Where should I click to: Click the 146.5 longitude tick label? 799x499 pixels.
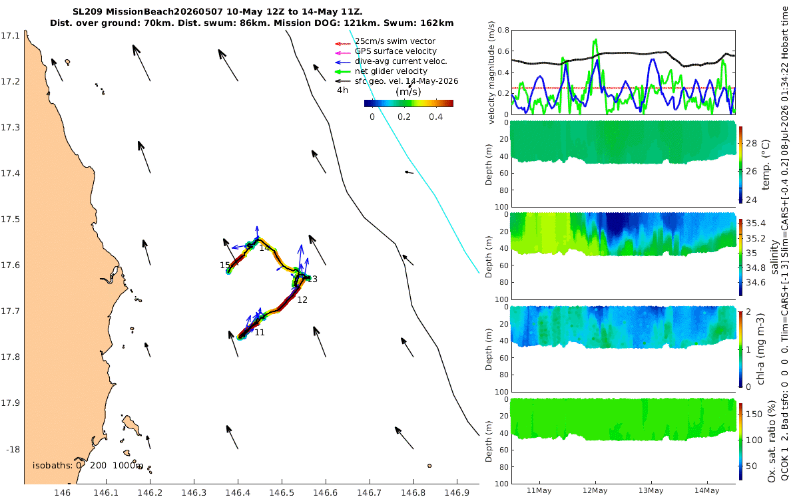pyautogui.click(x=282, y=493)
